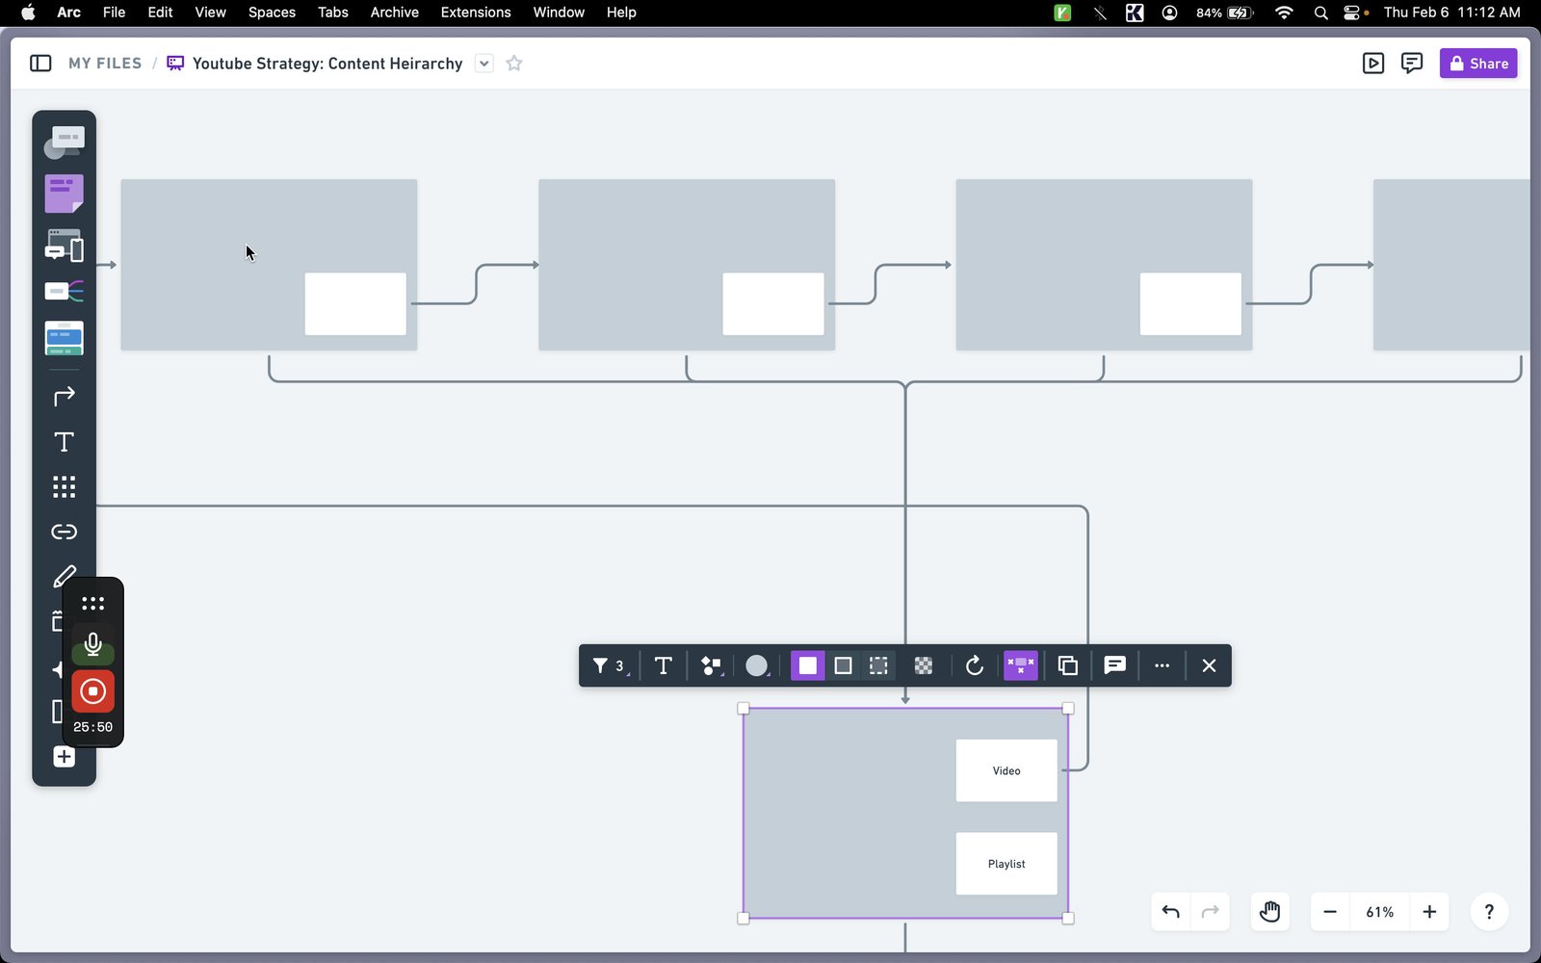Activate the hand pan tool
1541x963 pixels.
coord(1270,912)
